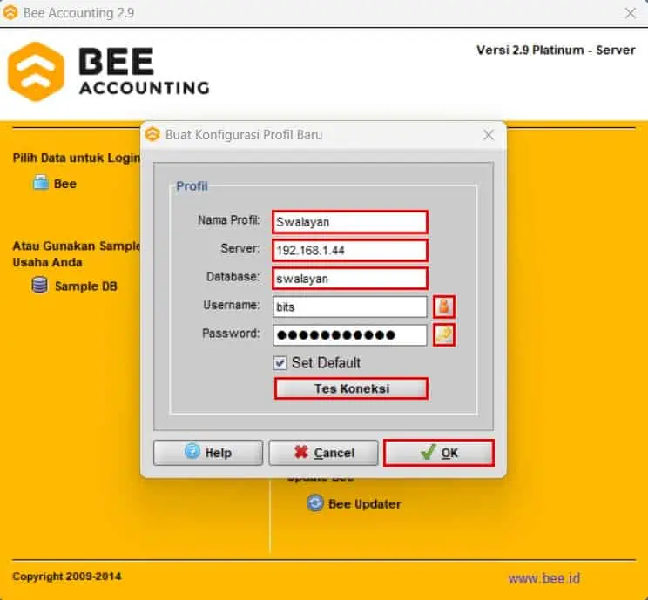Select the Database name field
The height and width of the screenshot is (600, 648).
(x=350, y=279)
